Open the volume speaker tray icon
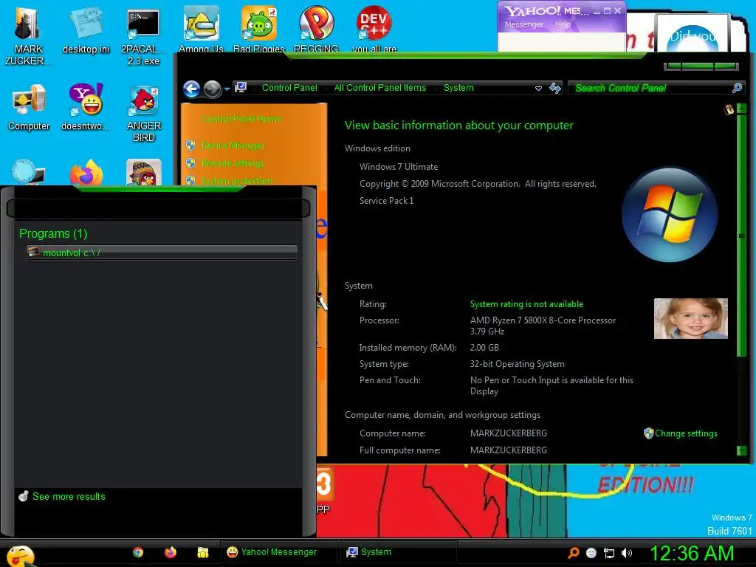Viewport: 756px width, 567px height. pos(626,553)
